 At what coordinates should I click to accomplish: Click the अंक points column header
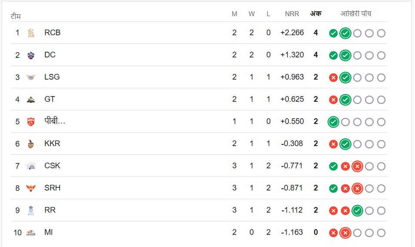(x=315, y=14)
